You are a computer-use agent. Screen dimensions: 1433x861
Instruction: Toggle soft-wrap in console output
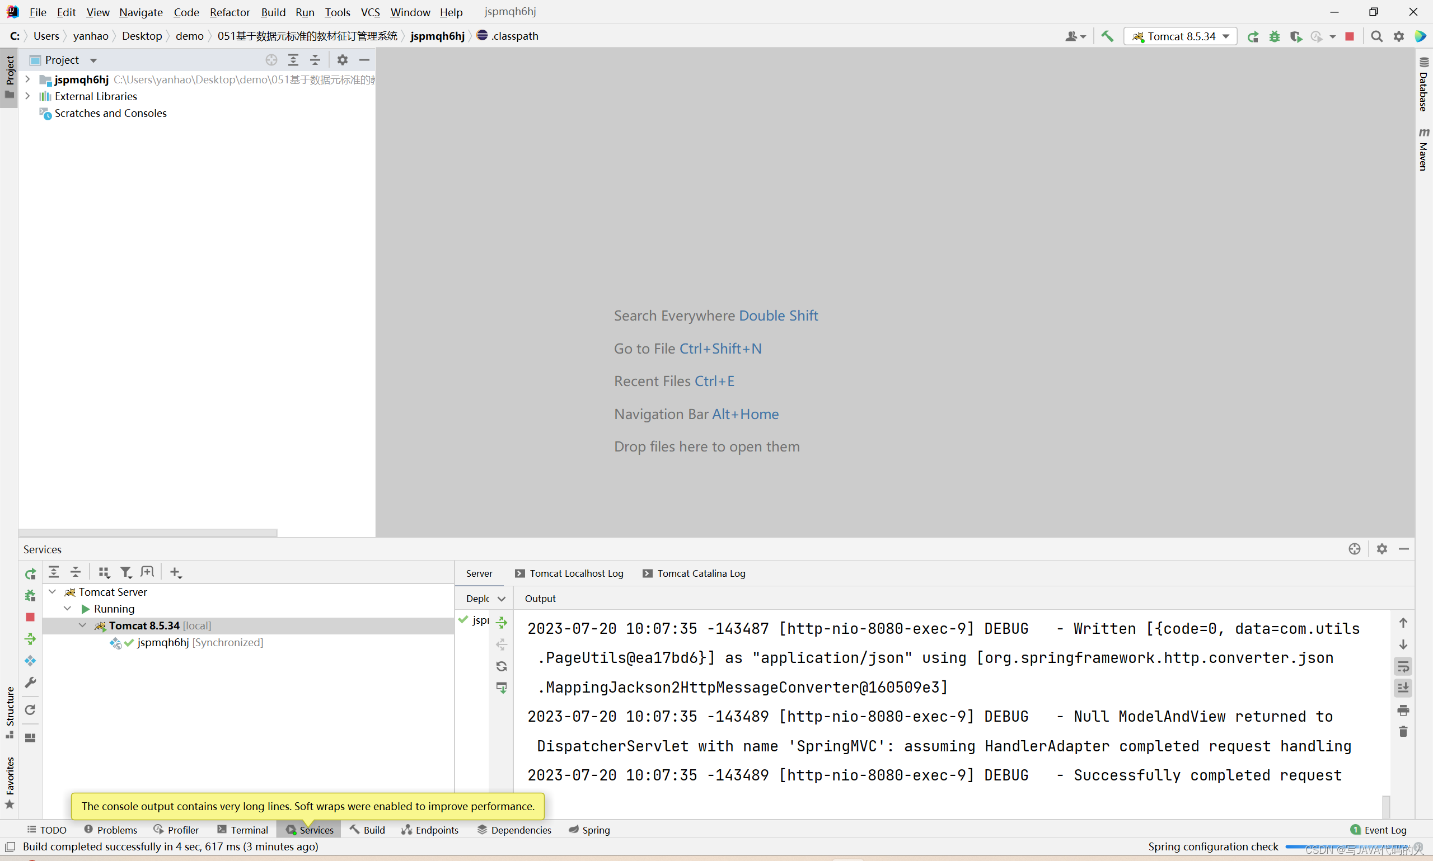[1403, 666]
